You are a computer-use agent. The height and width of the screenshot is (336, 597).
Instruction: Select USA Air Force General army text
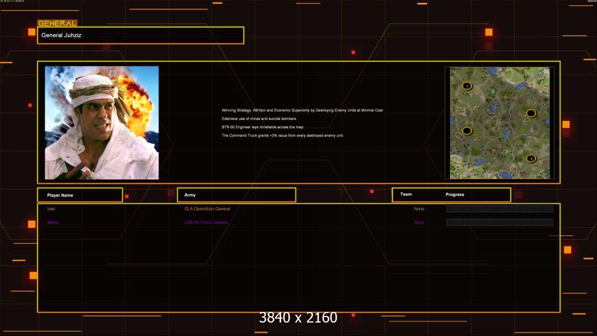[x=206, y=222]
